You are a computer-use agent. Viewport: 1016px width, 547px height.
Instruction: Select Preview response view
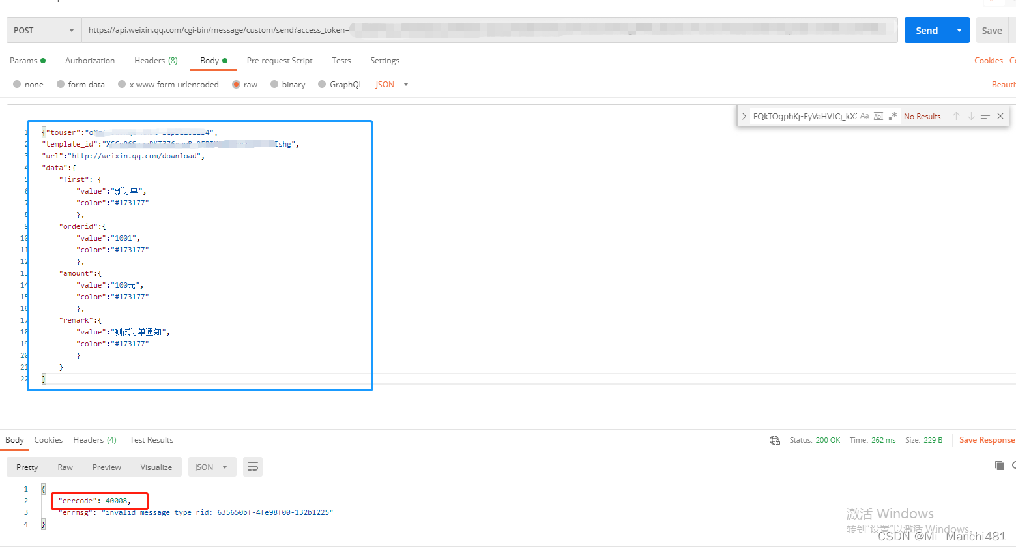pyautogui.click(x=107, y=467)
